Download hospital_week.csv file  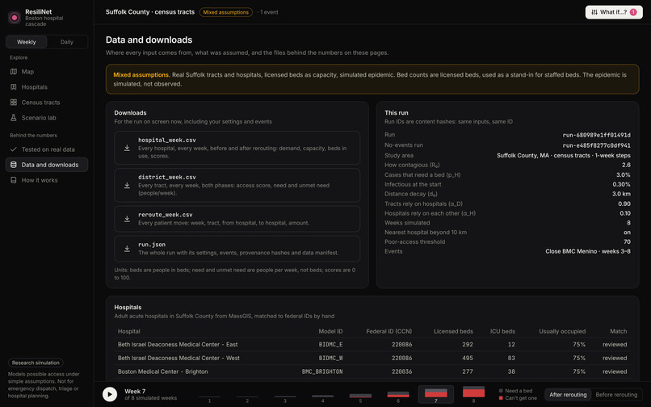pos(237,148)
